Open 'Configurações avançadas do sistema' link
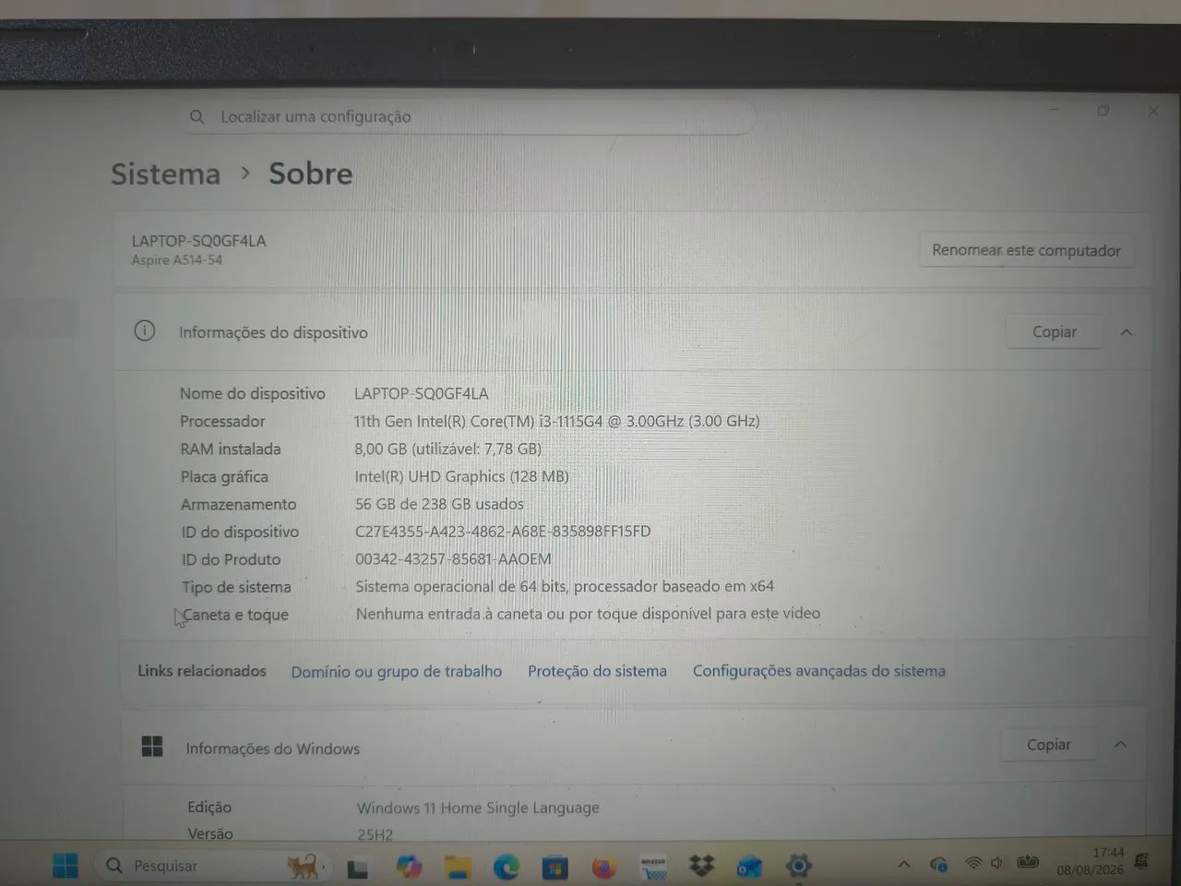The image size is (1181, 886). click(x=819, y=671)
